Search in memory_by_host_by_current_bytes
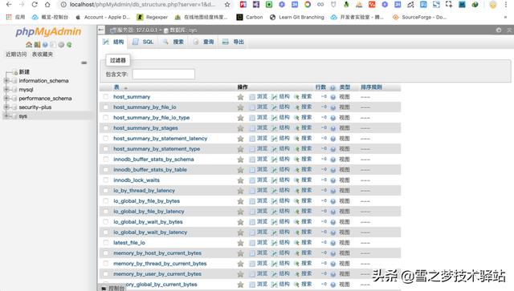Viewport: 514px width, 291px height. (x=303, y=253)
